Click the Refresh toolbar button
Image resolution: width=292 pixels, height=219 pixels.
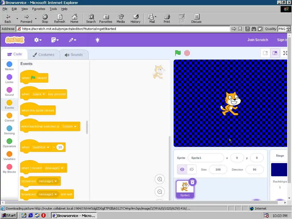[60, 19]
